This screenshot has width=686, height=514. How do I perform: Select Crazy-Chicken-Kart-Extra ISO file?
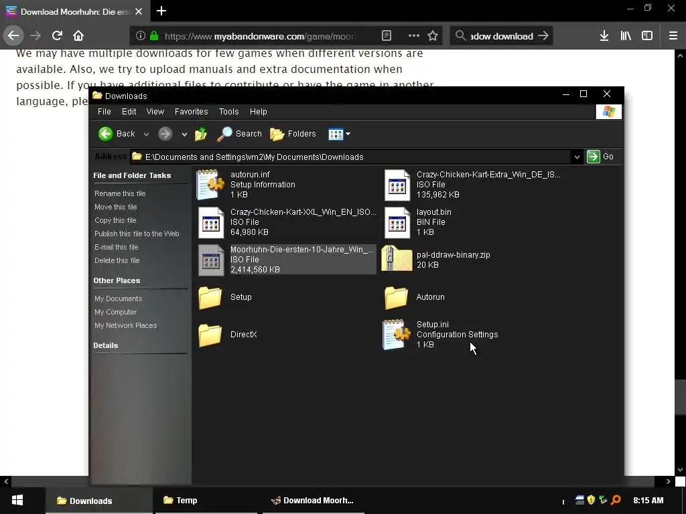pos(472,185)
